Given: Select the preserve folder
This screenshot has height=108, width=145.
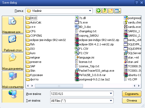Looking at the screenshot, I should tap(33, 62).
